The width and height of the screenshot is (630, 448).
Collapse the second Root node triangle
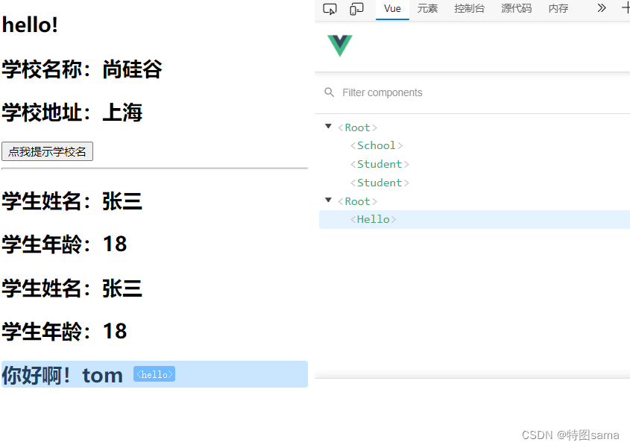(328, 201)
